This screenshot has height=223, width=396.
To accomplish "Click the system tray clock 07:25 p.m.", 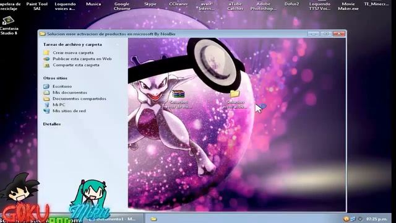I will pyautogui.click(x=377, y=219).
